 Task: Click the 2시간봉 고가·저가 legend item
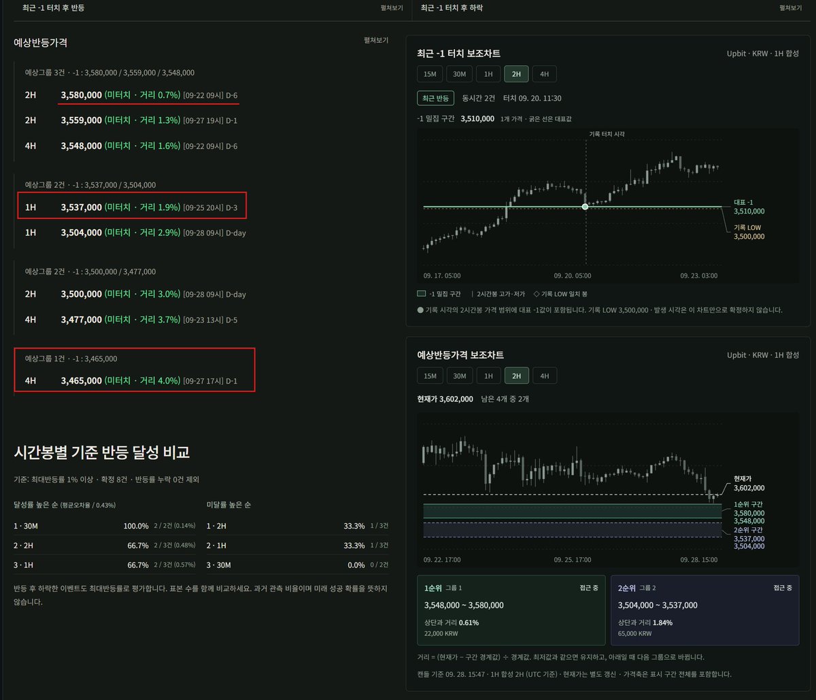point(498,294)
